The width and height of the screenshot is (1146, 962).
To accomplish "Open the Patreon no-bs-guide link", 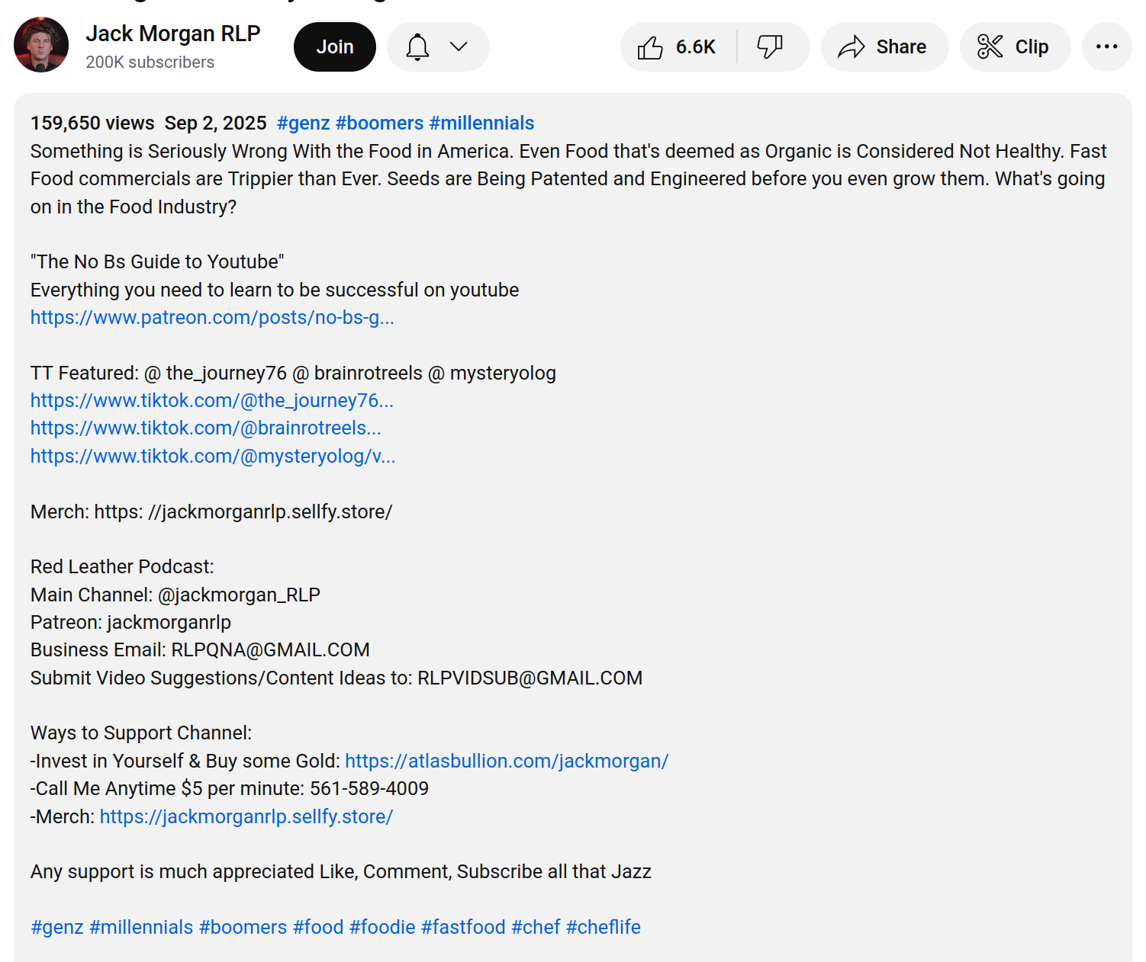I will 212,318.
